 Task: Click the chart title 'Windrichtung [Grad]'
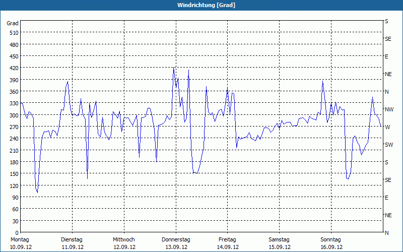pos(206,5)
